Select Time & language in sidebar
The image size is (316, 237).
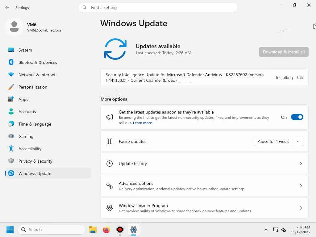[x=48, y=124]
